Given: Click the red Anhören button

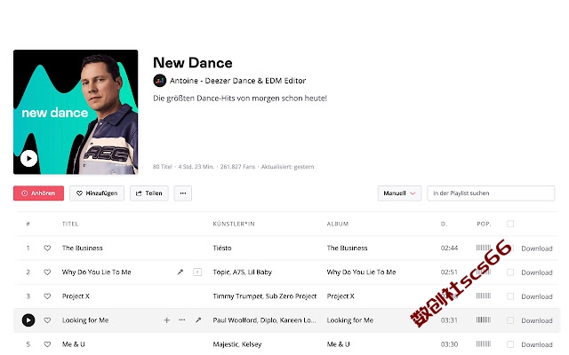Looking at the screenshot, I should coord(38,193).
